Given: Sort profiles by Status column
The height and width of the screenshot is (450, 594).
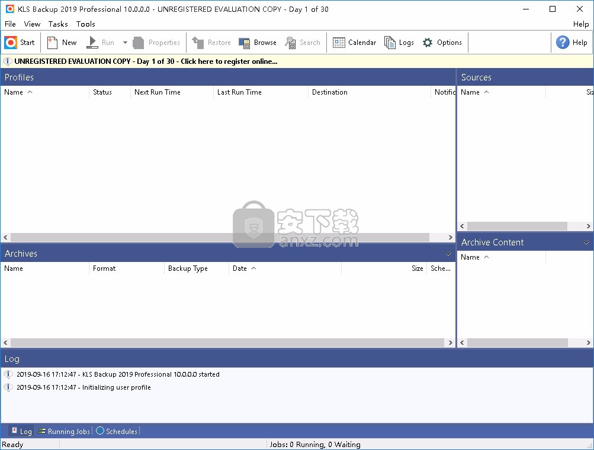Looking at the screenshot, I should [x=110, y=92].
